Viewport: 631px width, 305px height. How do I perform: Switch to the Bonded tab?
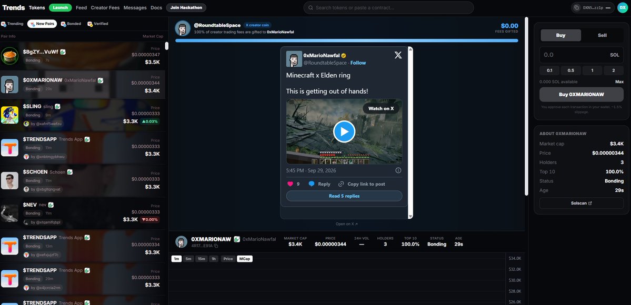coord(71,24)
